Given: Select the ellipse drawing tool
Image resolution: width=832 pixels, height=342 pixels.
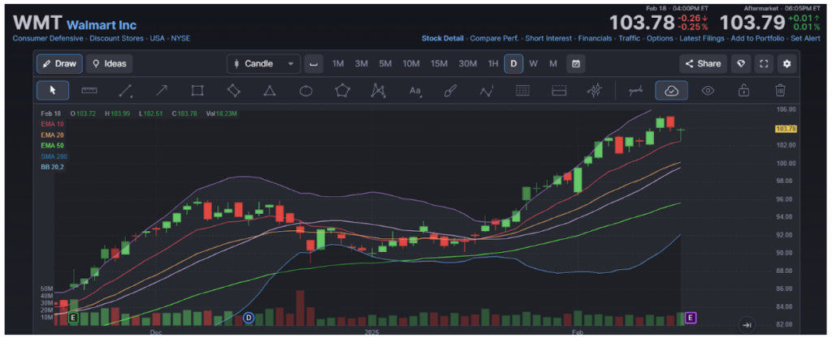Looking at the screenshot, I should [x=305, y=91].
